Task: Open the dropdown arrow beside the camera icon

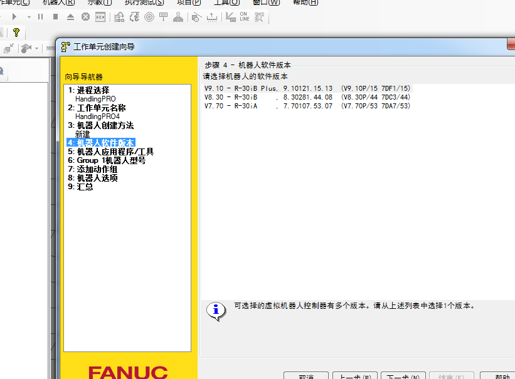Action: pyautogui.click(x=36, y=49)
